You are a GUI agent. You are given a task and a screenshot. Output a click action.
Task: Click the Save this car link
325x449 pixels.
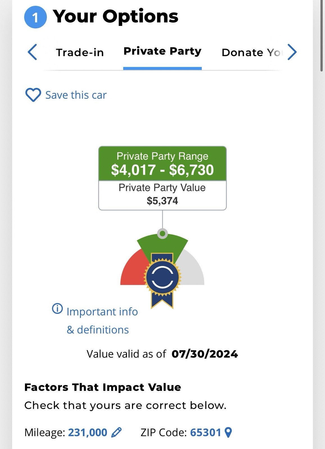click(76, 95)
